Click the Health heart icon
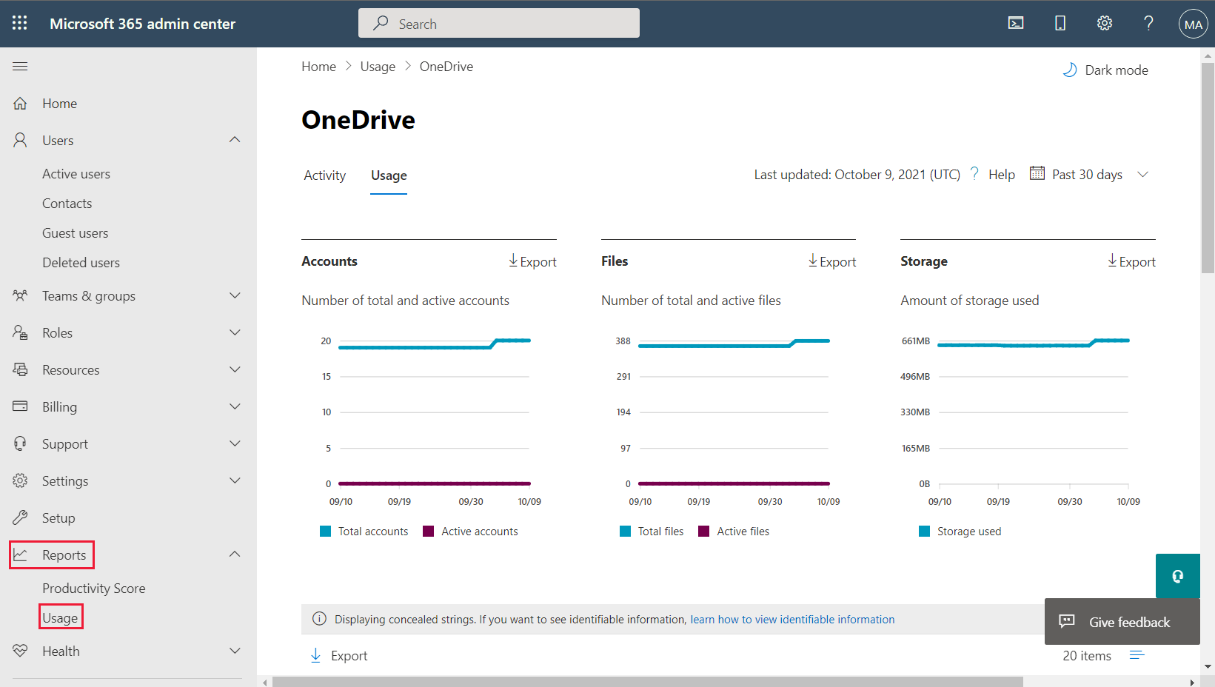This screenshot has height=687, width=1215. click(20, 651)
